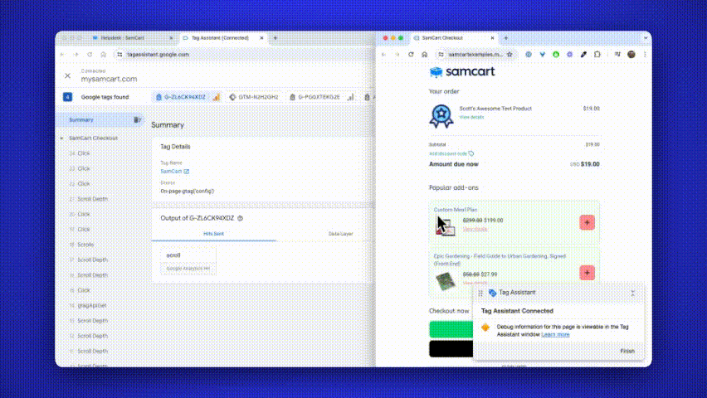
Task: Clear events icon beside Summary
Action: point(137,120)
